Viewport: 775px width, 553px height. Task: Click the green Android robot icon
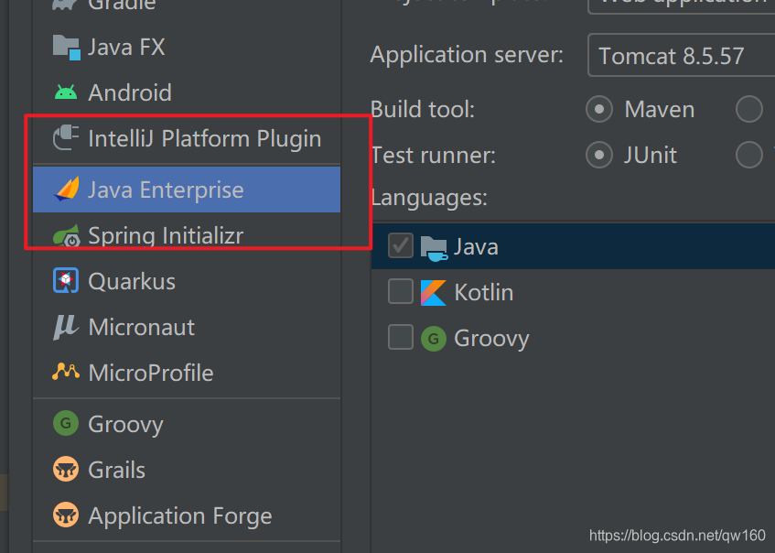(66, 92)
